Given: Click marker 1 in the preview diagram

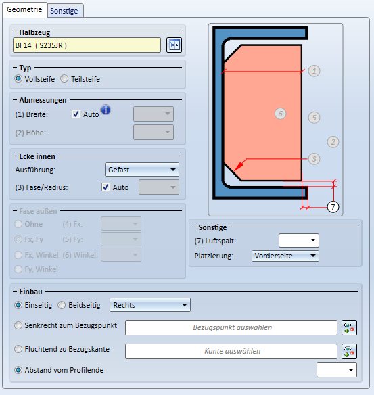Looking at the screenshot, I should pyautogui.click(x=314, y=71).
